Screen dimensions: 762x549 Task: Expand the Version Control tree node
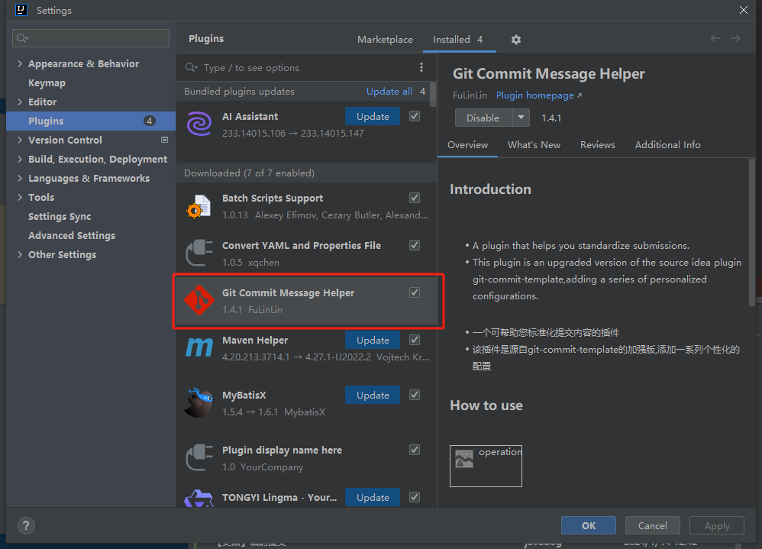pos(19,140)
